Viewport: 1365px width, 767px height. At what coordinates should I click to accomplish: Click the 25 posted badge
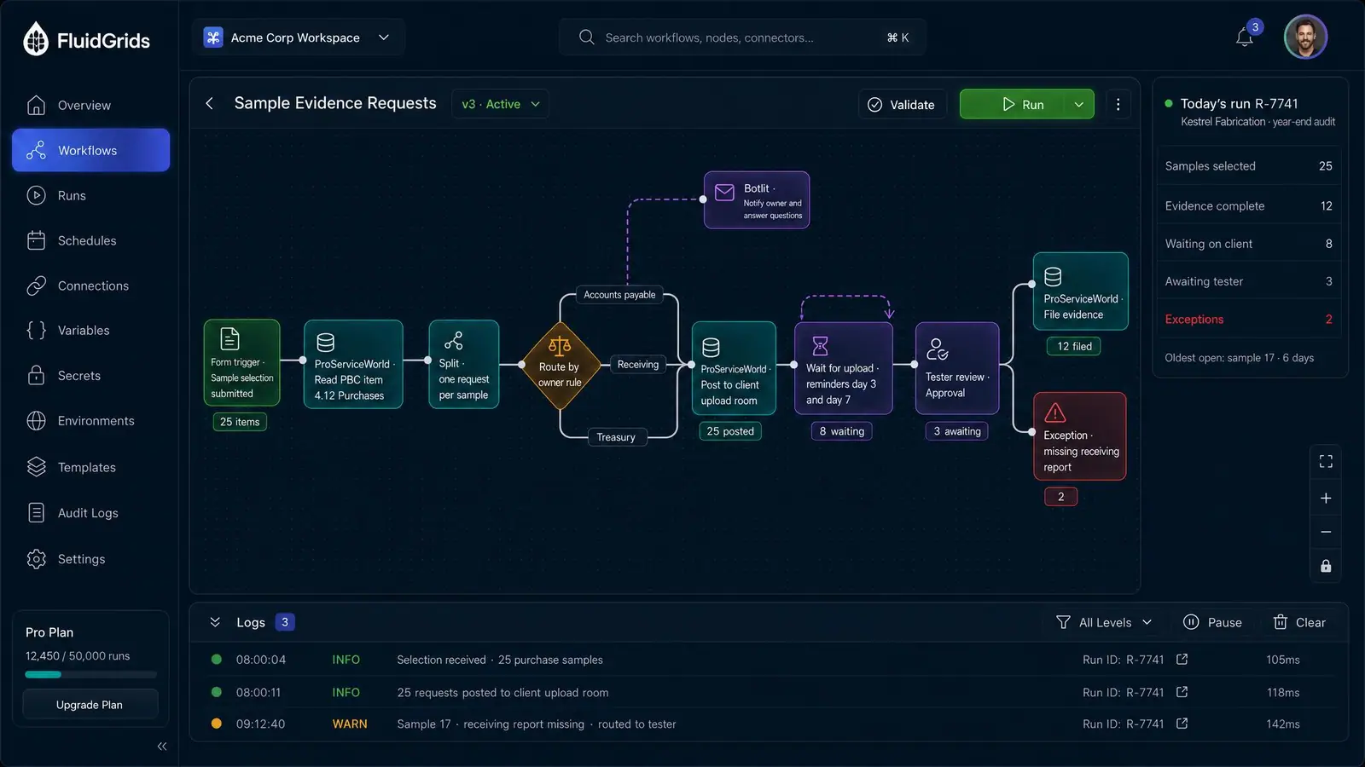click(730, 431)
